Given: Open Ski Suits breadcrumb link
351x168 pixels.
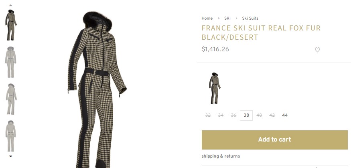Looking at the screenshot, I should (x=250, y=18).
